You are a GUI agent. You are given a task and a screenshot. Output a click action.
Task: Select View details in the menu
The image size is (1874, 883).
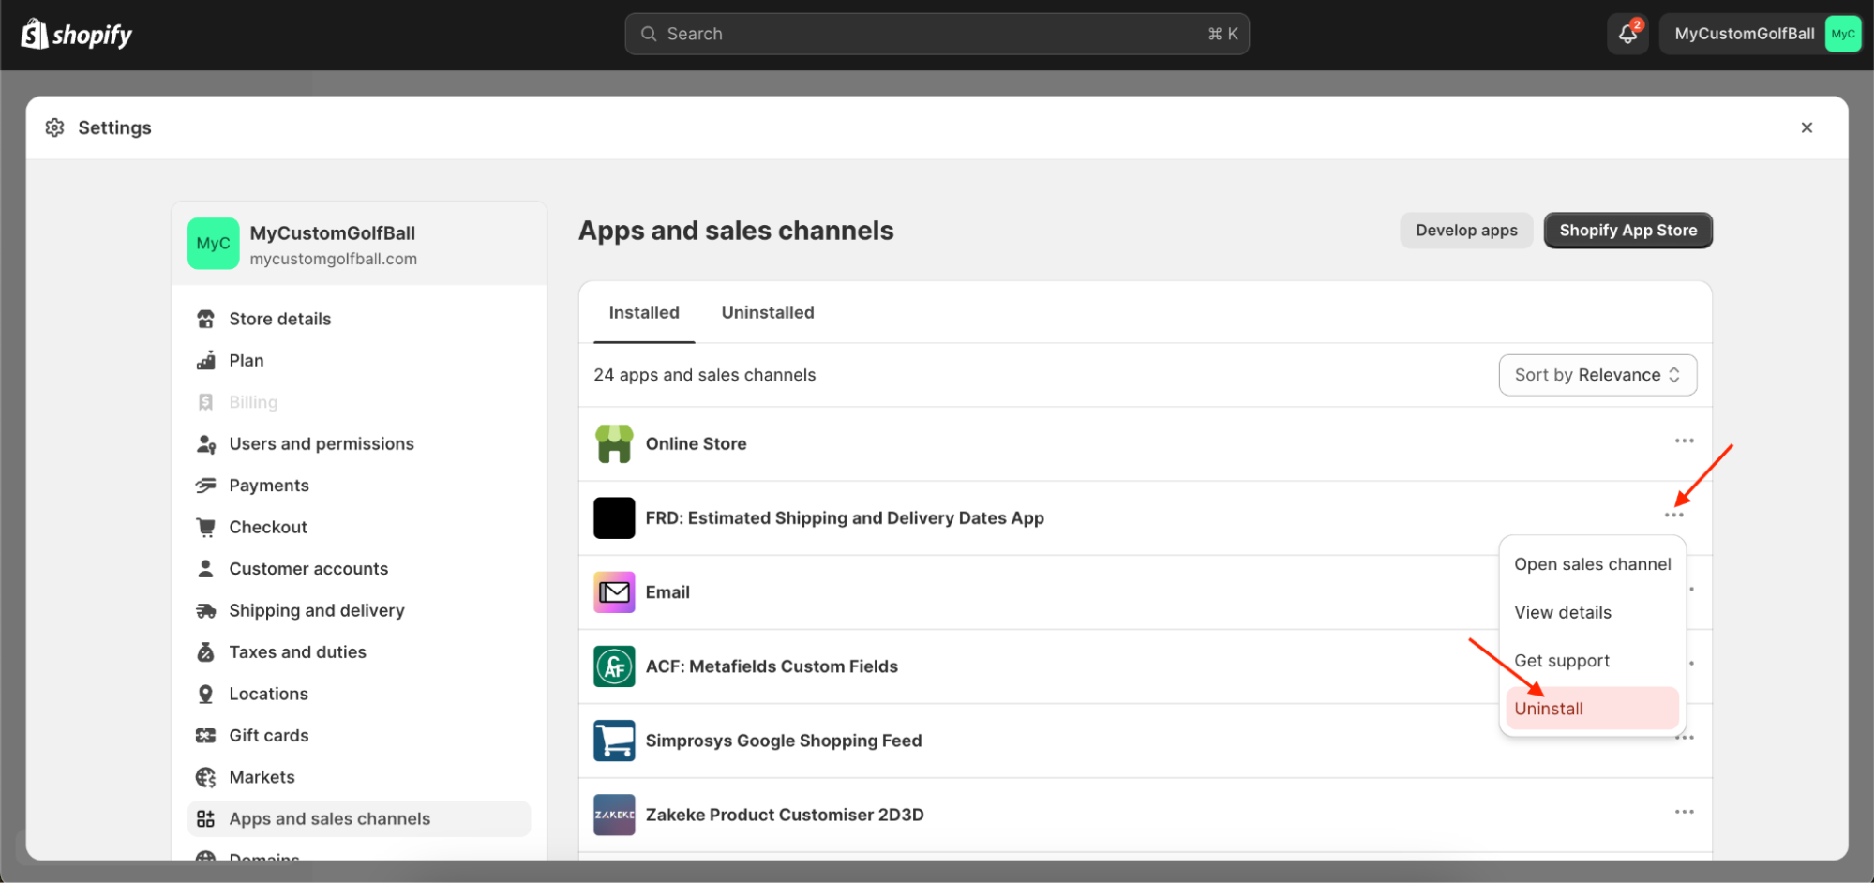[1562, 613]
